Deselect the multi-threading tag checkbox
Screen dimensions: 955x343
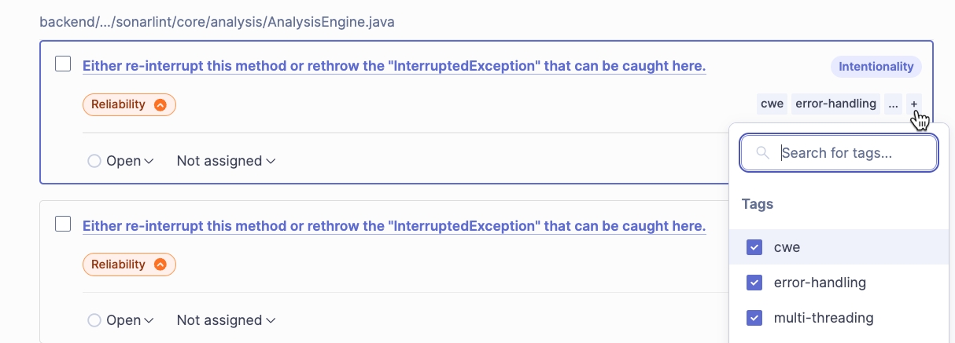(x=754, y=318)
